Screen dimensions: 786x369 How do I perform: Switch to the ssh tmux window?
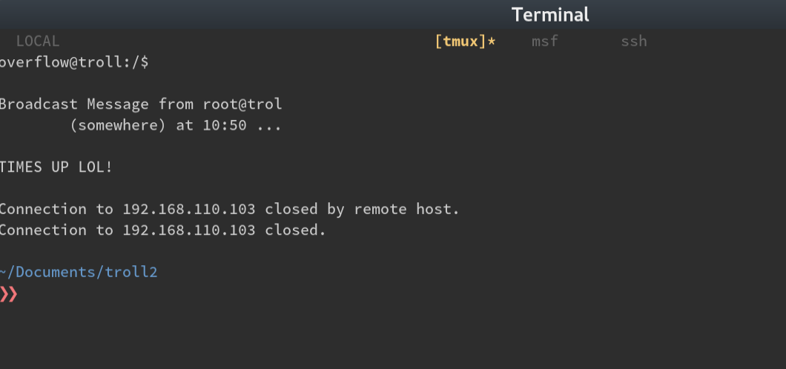pos(633,41)
